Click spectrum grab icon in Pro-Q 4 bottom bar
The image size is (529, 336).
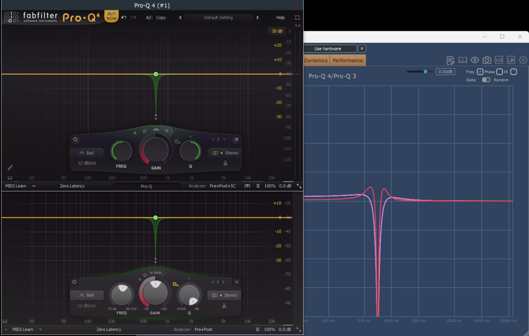(247, 186)
